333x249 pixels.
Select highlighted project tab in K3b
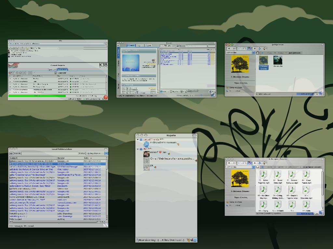click(x=62, y=69)
